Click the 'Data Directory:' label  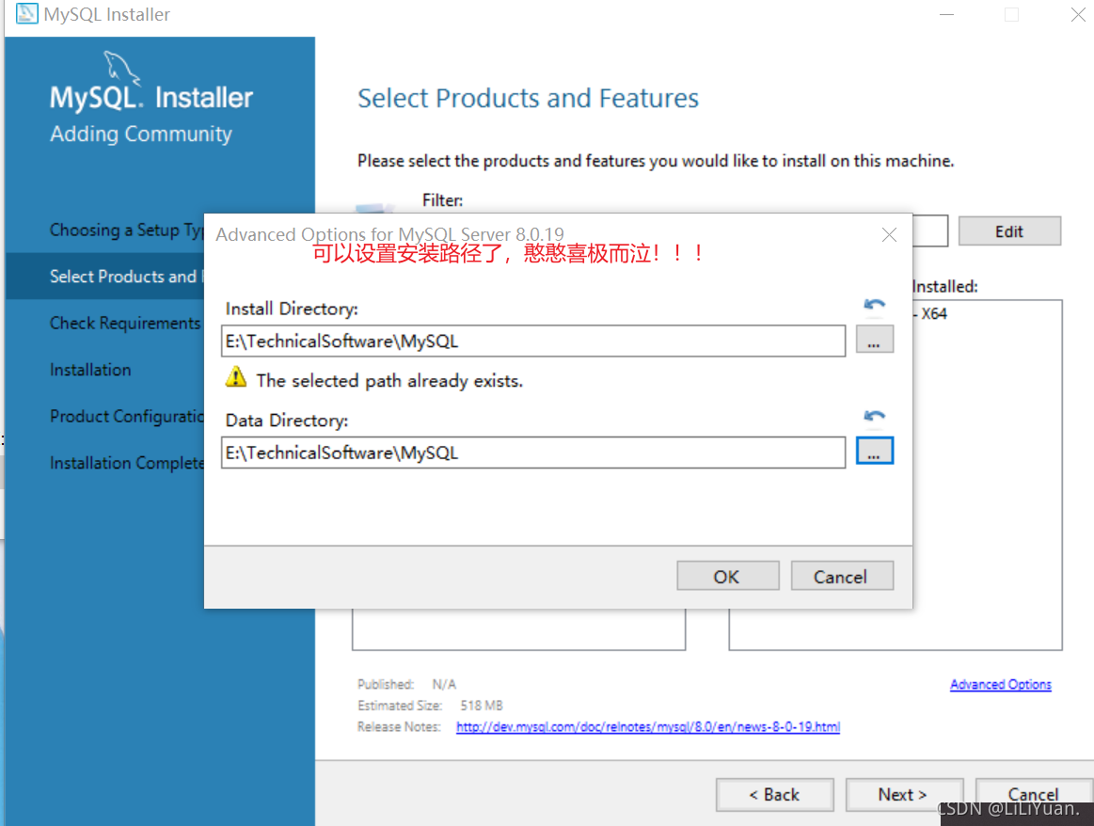(287, 420)
